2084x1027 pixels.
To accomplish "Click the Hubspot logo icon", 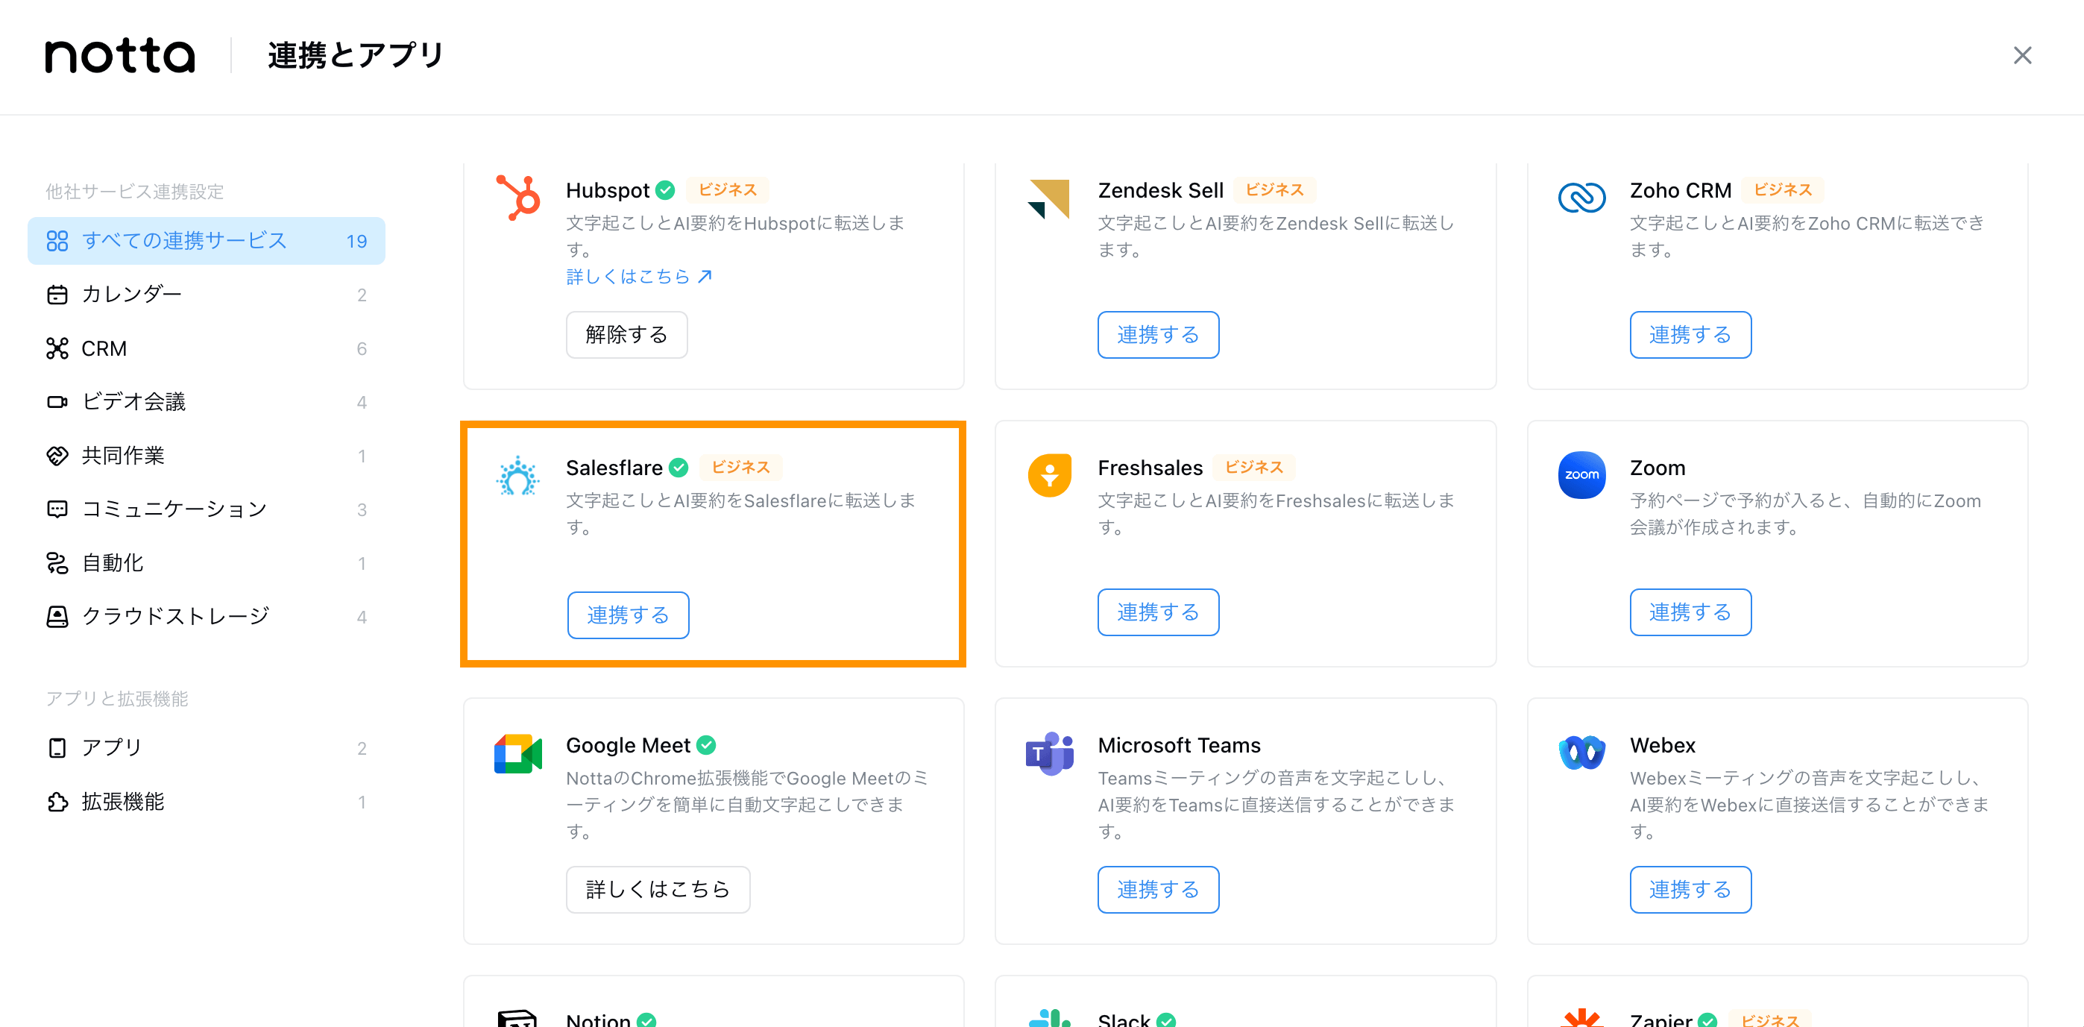I will 517,198.
